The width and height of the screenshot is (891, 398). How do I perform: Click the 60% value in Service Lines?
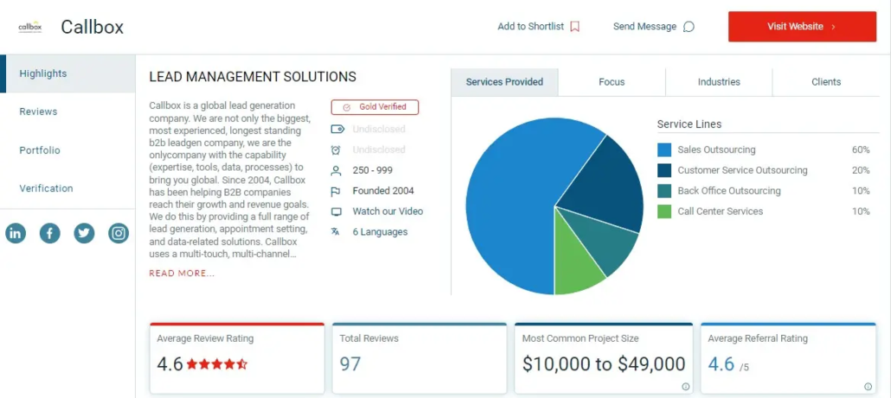(x=861, y=149)
